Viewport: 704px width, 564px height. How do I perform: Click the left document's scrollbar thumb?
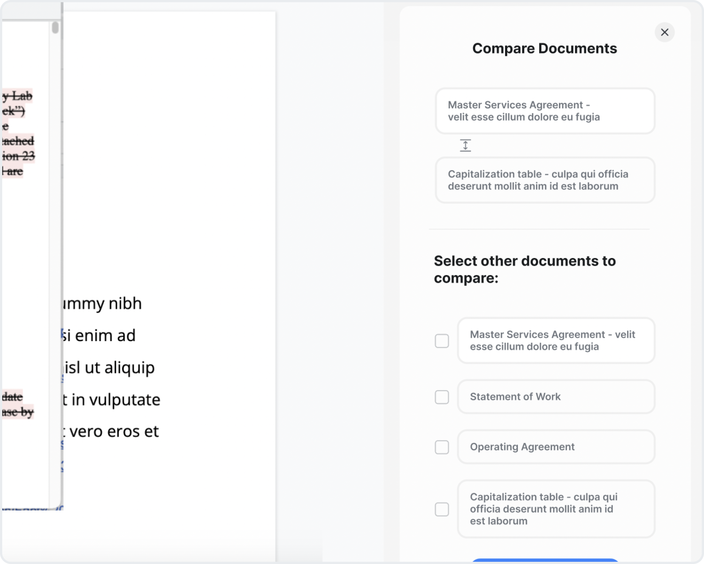coord(55,27)
